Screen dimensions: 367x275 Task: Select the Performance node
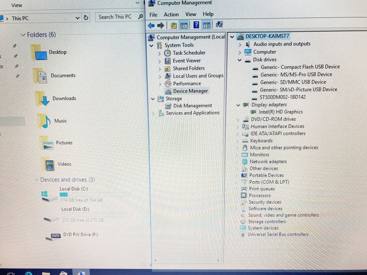click(187, 84)
